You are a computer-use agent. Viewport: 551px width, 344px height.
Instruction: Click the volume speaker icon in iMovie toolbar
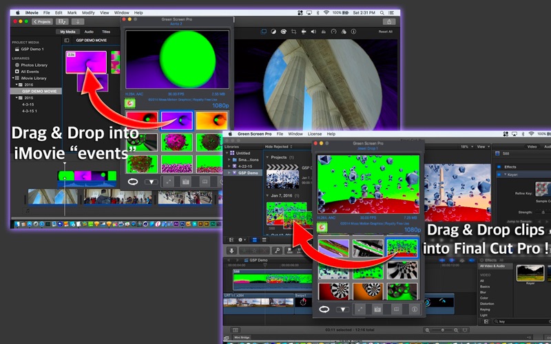pos(314,32)
